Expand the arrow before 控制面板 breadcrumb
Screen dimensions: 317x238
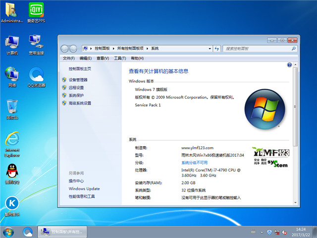click(x=91, y=49)
